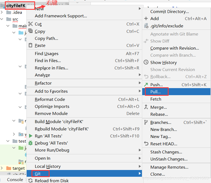
Task: Choose Add to Favorites menu entry
Action: pyautogui.click(x=84, y=91)
